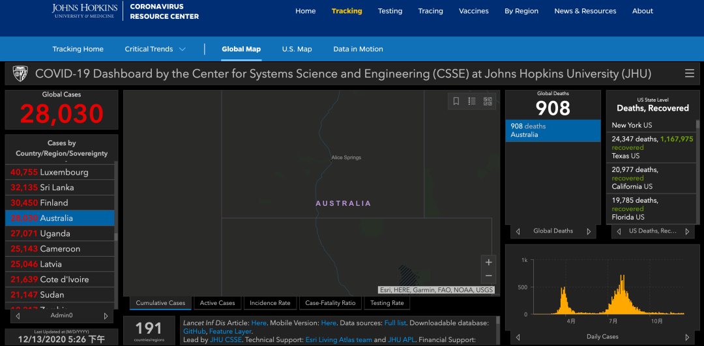Screen dimensions: 704x346
Task: Click the Johns Hopkins University logo
Action: [84, 11]
